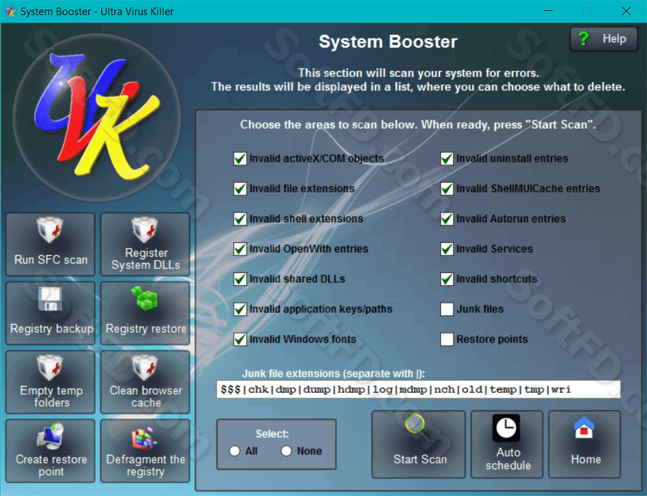Click the Start Scan label
Screen dimensions: 647x496
click(x=420, y=460)
